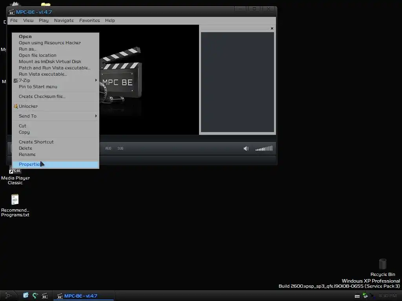Click the MPC-BE title bar clapperboard icon
Viewport: 402px width, 301px height.
coord(11,12)
